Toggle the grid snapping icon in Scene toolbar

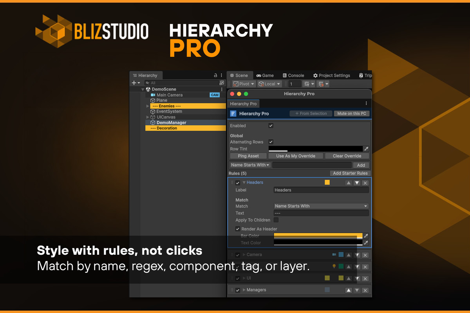tap(321, 84)
